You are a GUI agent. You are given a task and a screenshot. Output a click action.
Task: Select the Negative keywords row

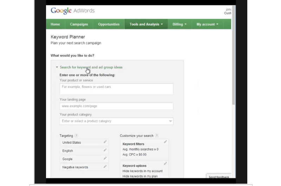pos(84,167)
